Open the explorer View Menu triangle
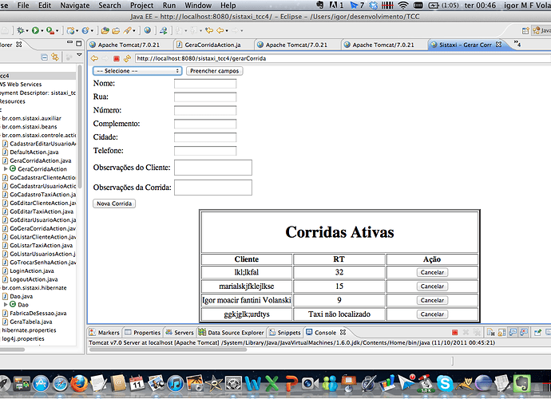Image resolution: width=551 pixels, height=399 pixels. click(x=79, y=55)
